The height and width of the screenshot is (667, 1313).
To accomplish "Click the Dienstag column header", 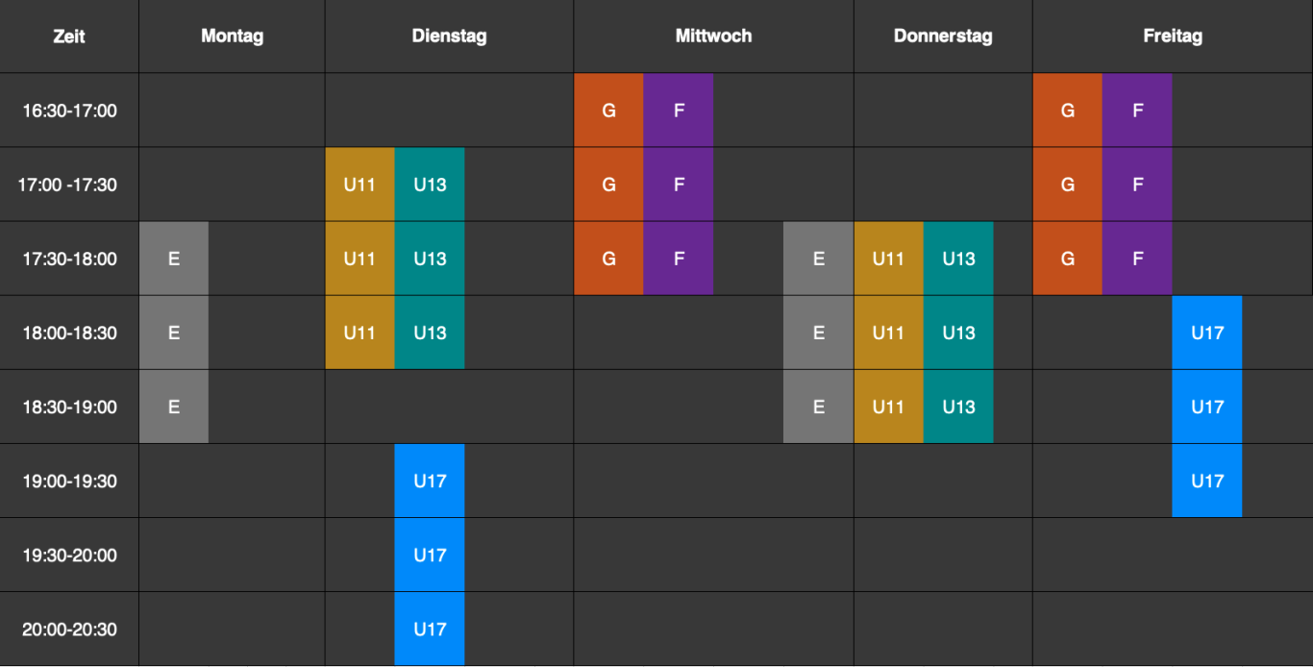I will coord(449,37).
